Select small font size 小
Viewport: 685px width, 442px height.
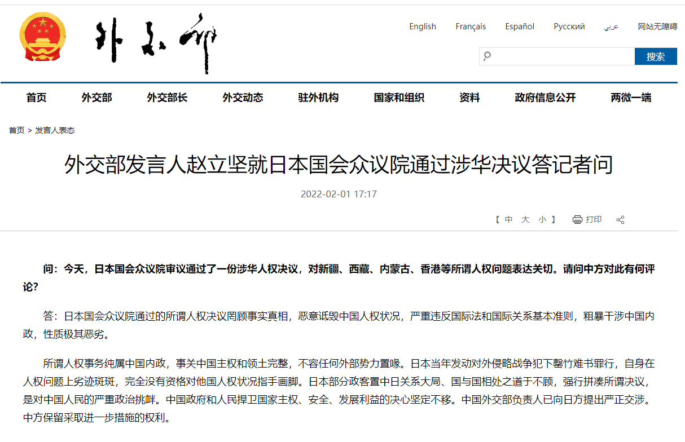542,219
